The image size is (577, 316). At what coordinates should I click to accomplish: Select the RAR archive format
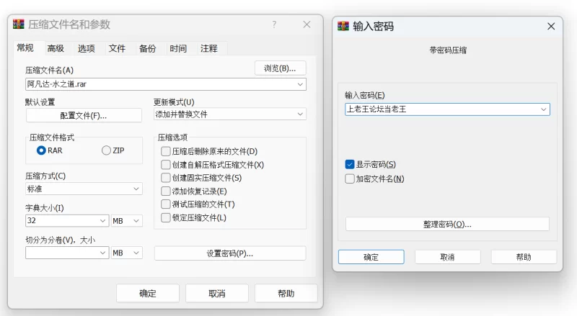pyautogui.click(x=42, y=150)
